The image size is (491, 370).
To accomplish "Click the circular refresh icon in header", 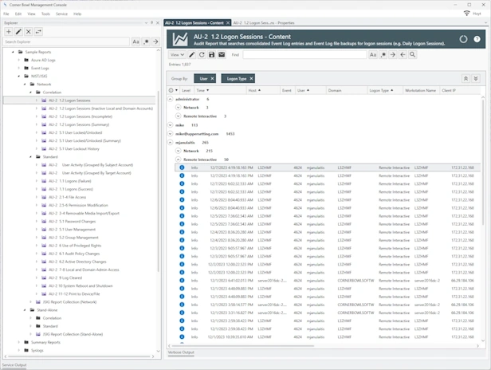I will tap(463, 39).
